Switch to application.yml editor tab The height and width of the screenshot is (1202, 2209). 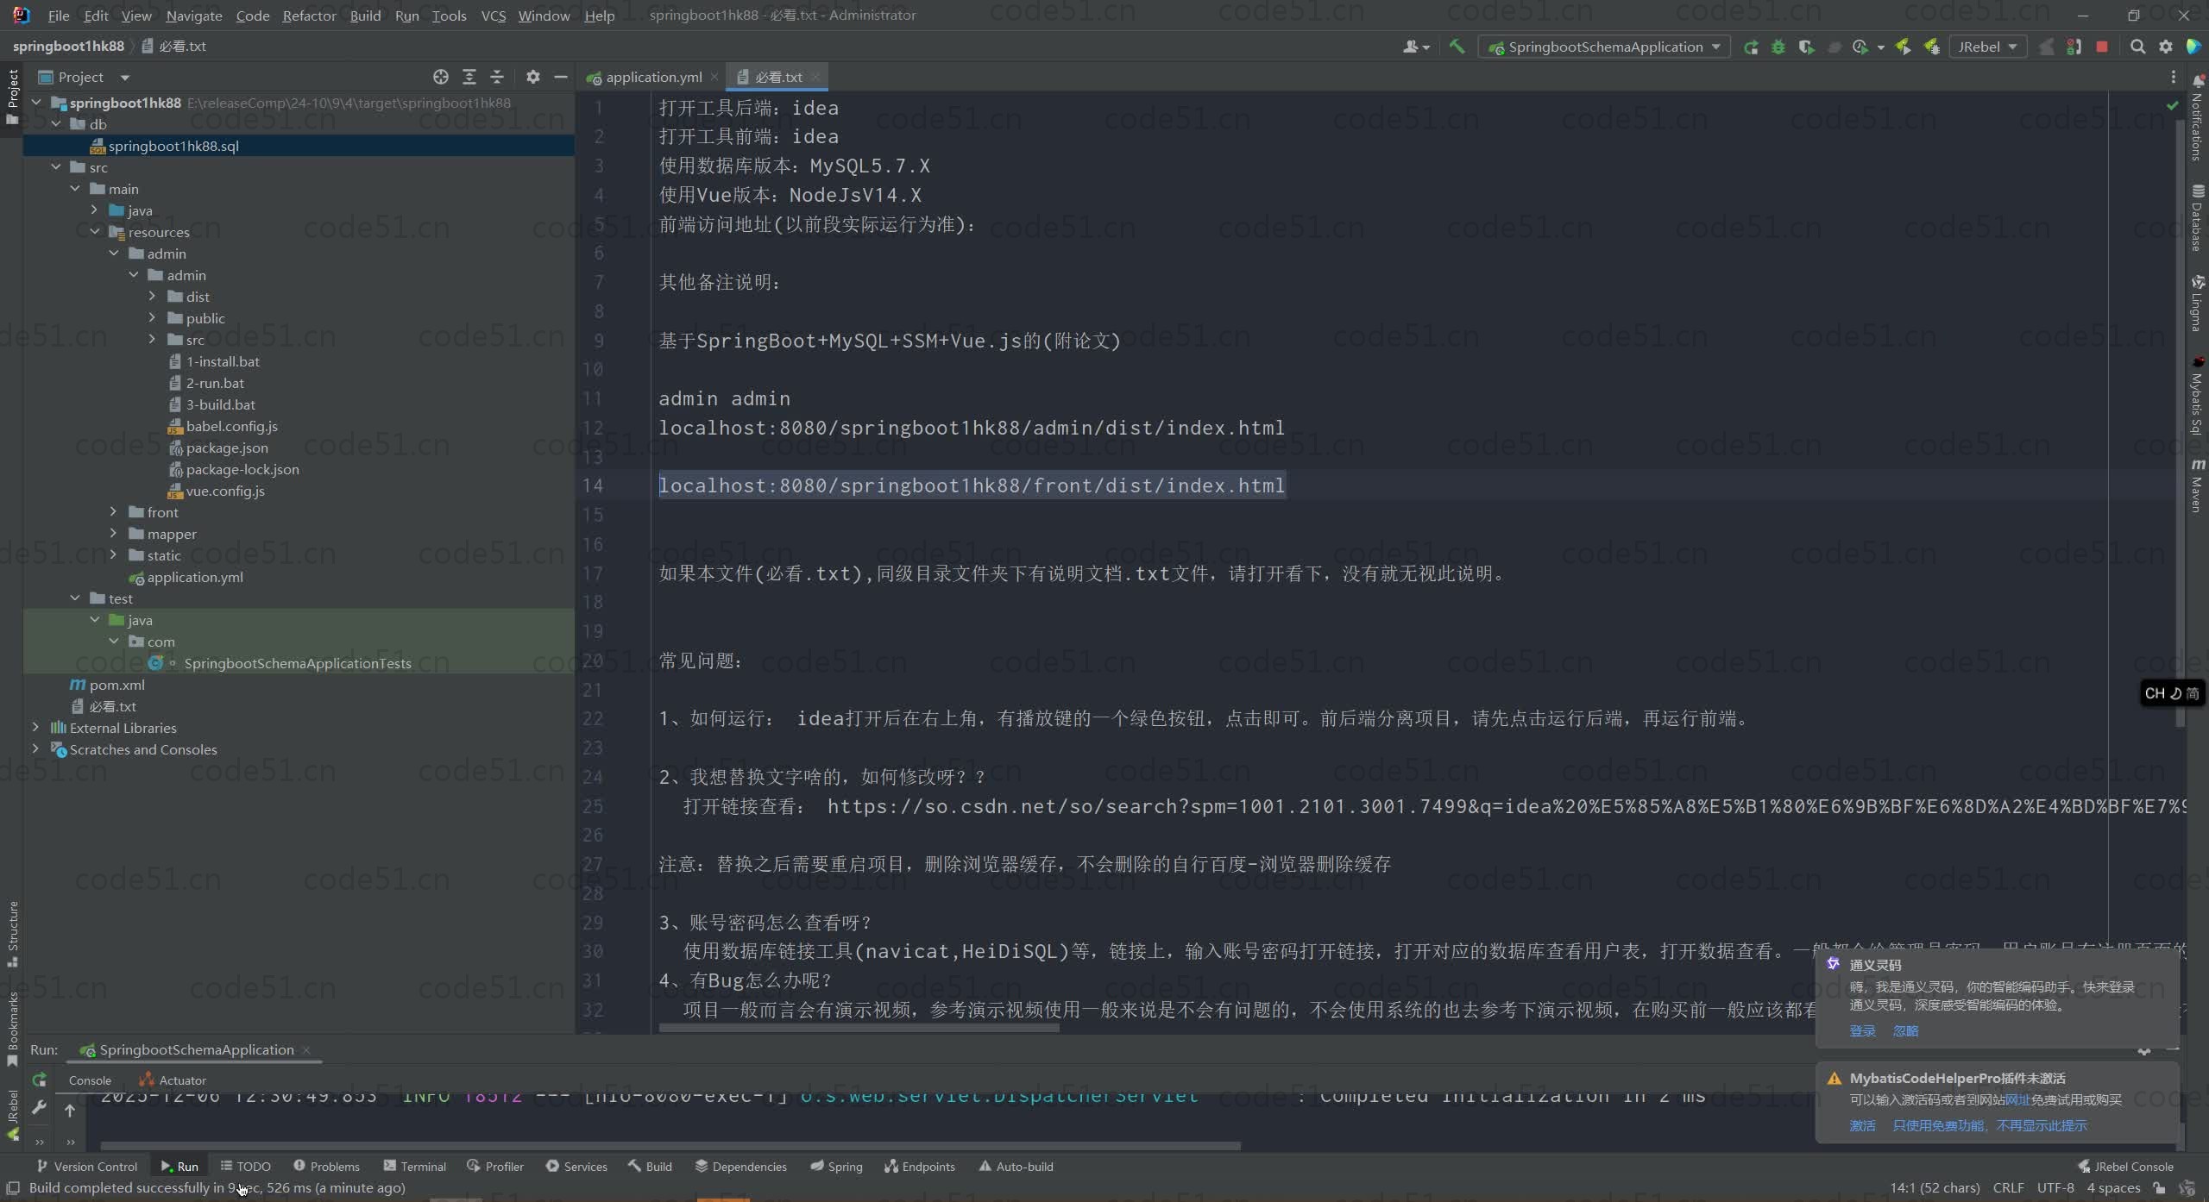pyautogui.click(x=653, y=77)
